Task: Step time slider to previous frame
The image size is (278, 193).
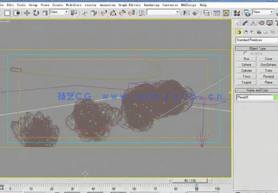Action: pyautogui.click(x=170, y=180)
